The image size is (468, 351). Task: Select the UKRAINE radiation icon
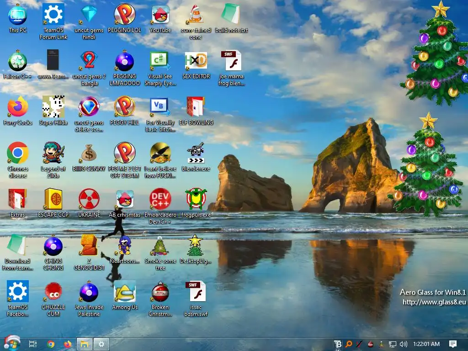click(x=89, y=202)
